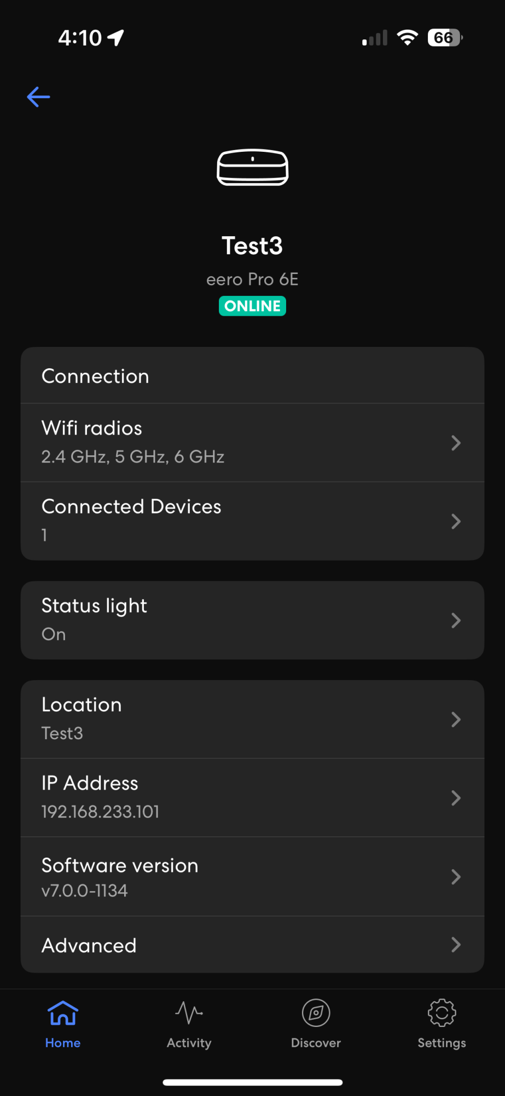Open the Discover compass icon
505x1096 pixels.
(316, 1013)
